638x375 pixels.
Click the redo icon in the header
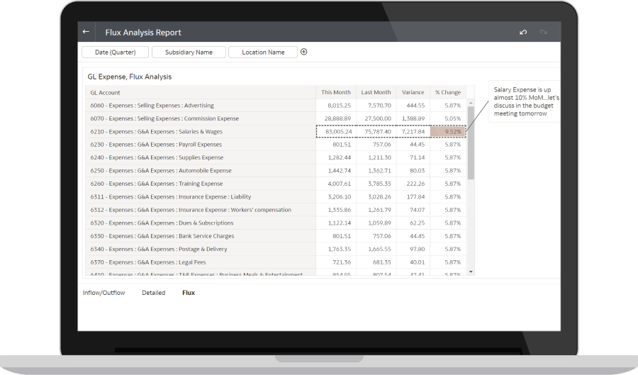(544, 32)
